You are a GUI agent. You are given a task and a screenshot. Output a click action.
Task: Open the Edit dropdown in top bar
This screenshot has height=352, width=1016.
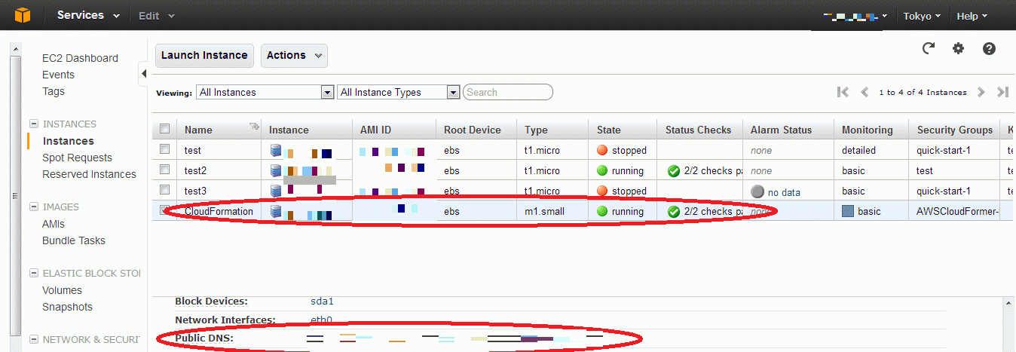pos(157,15)
